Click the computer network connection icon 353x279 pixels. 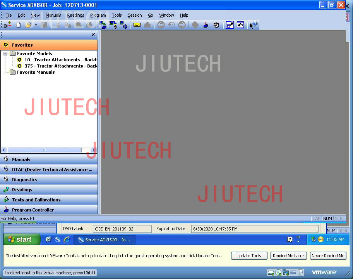pos(113,25)
